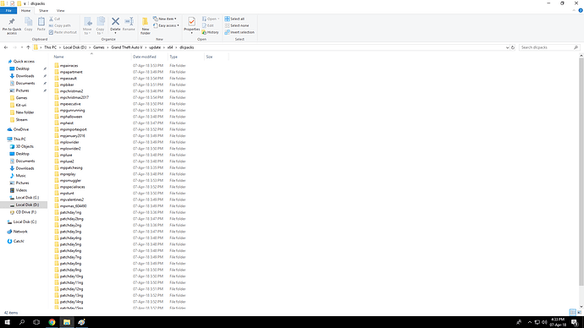This screenshot has height=328, width=584.
Task: Open the Help question mark icon
Action: point(581,11)
